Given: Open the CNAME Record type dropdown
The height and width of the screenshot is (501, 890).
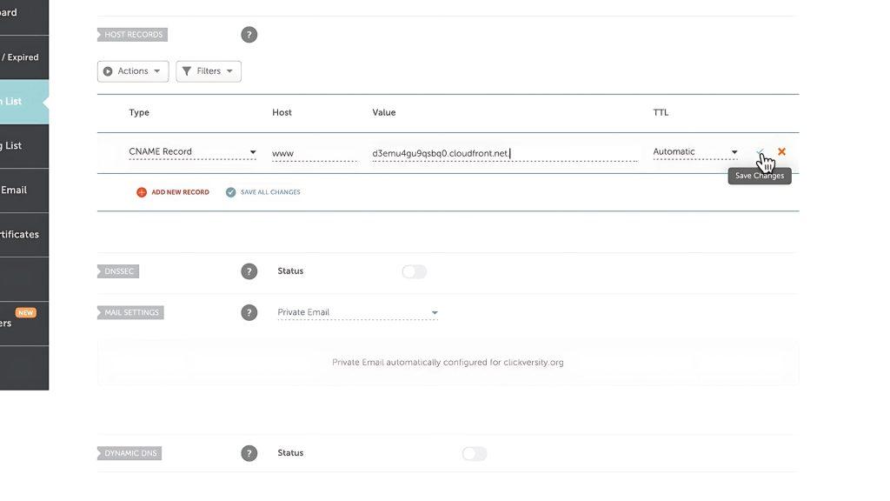Looking at the screenshot, I should click(192, 151).
